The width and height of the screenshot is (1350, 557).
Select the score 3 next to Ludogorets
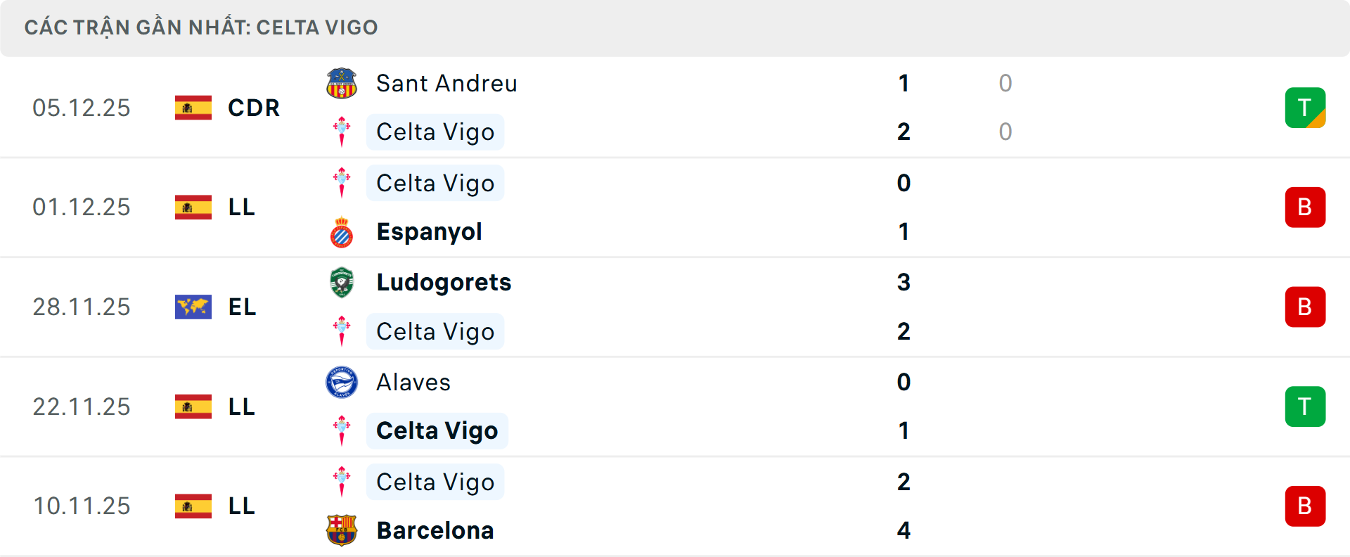(x=904, y=282)
